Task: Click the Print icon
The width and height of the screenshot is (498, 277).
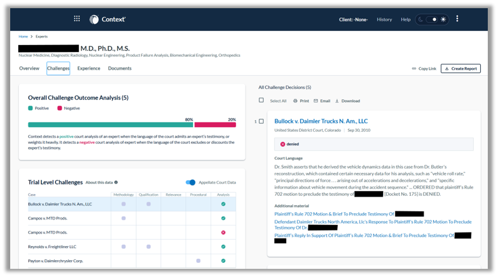Action: click(295, 101)
